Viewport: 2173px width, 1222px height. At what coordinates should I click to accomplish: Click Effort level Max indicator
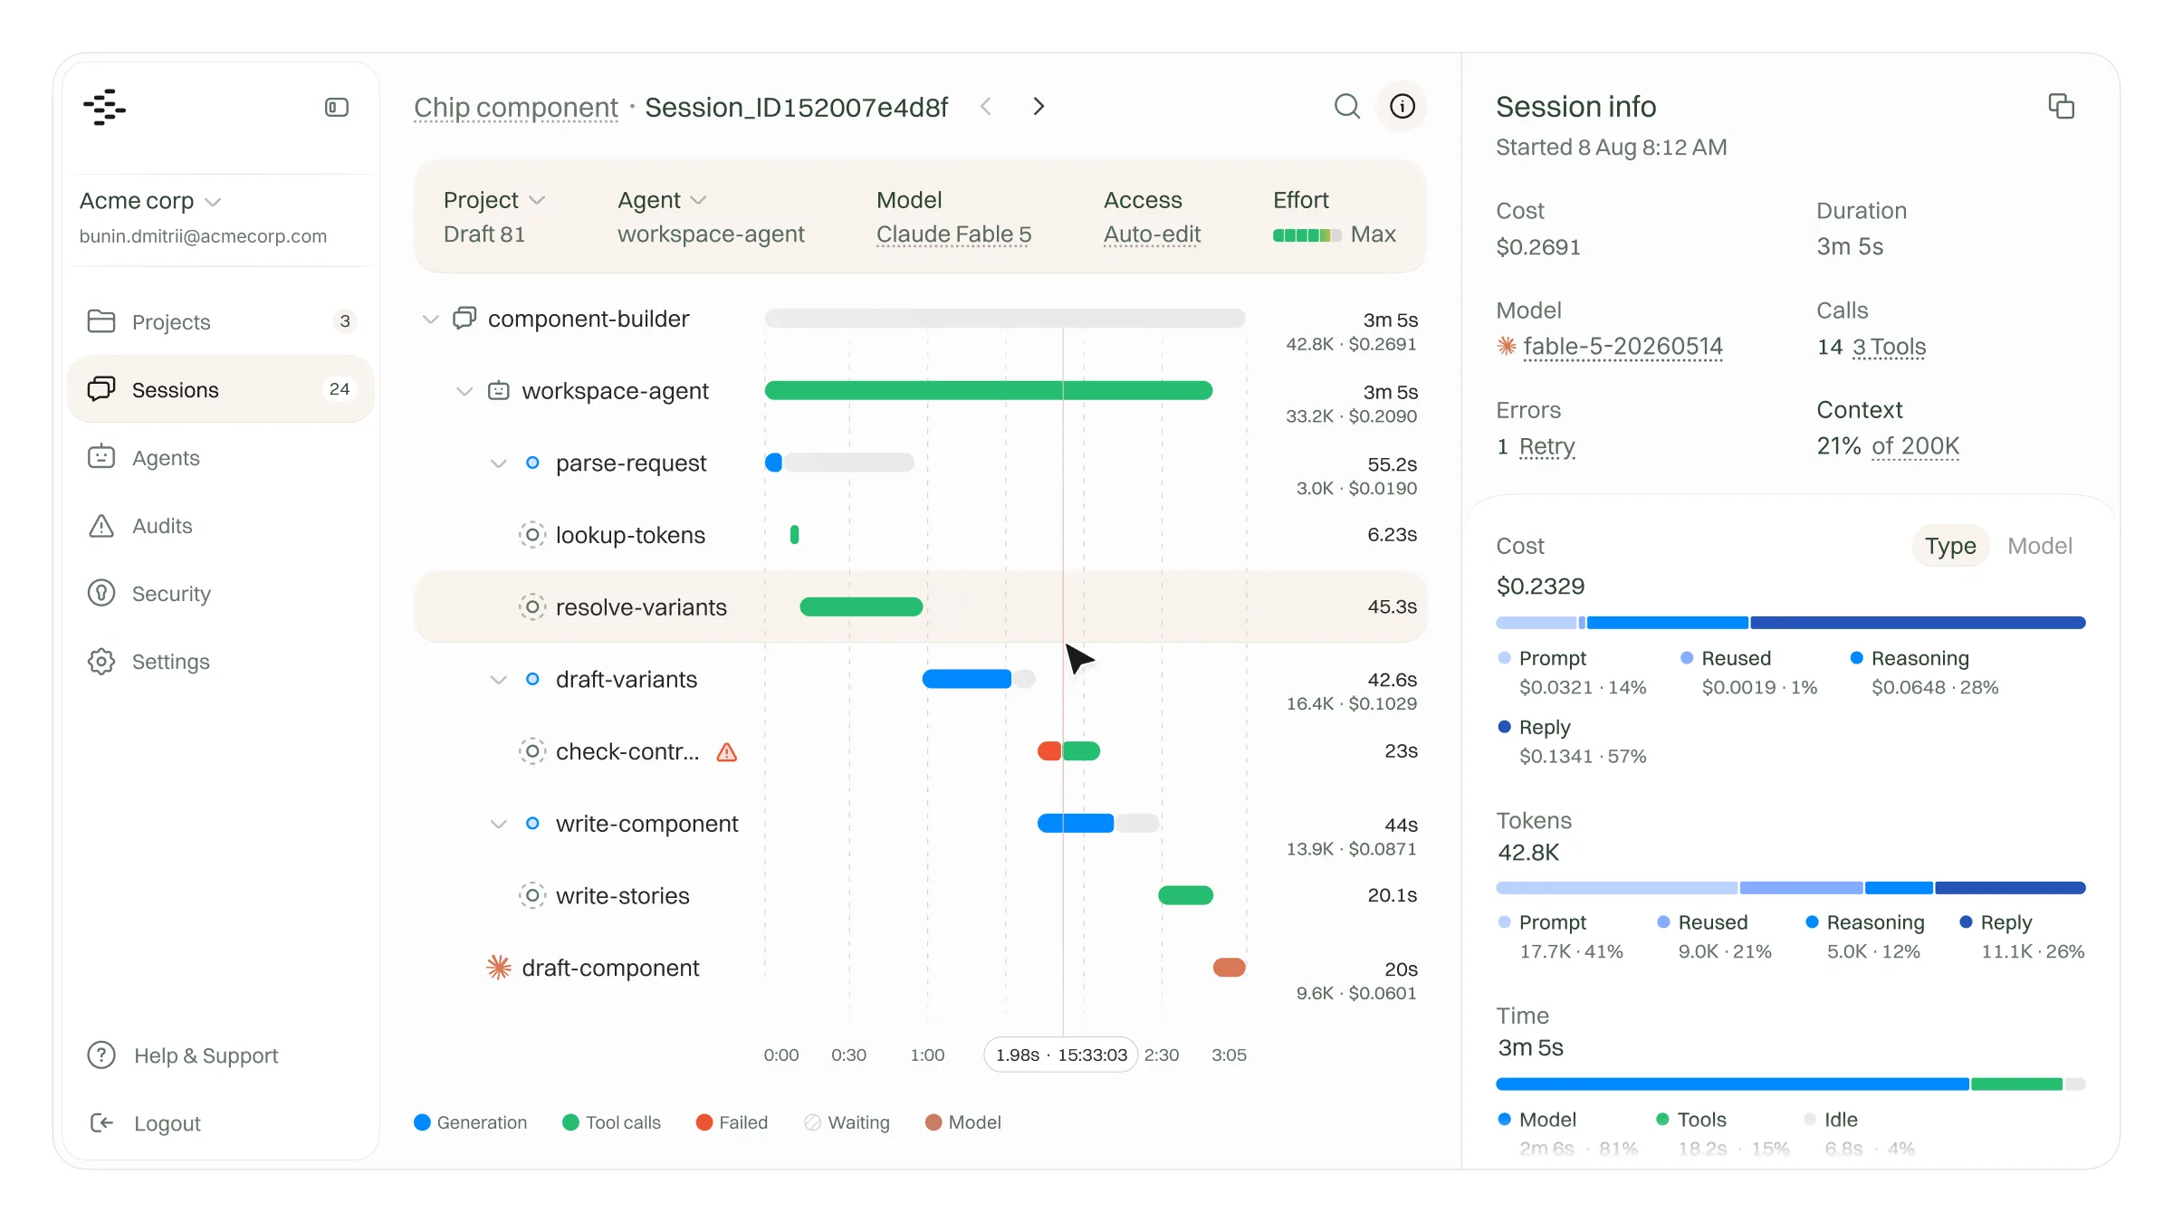pyautogui.click(x=1334, y=234)
